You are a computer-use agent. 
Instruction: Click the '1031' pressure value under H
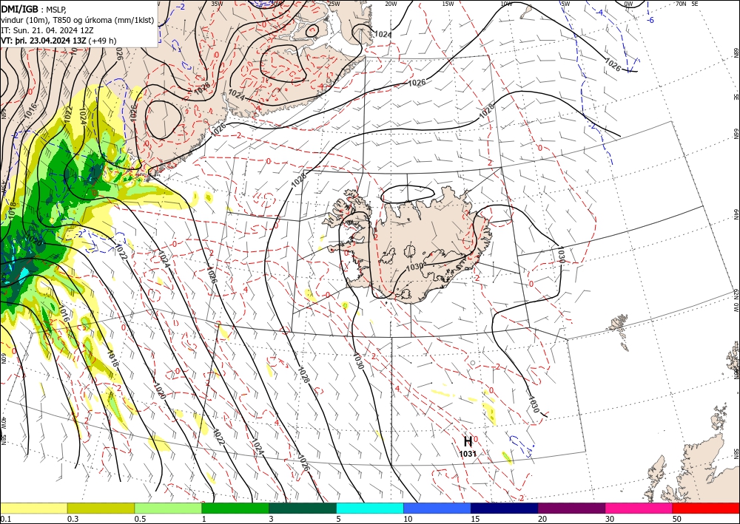click(x=468, y=454)
